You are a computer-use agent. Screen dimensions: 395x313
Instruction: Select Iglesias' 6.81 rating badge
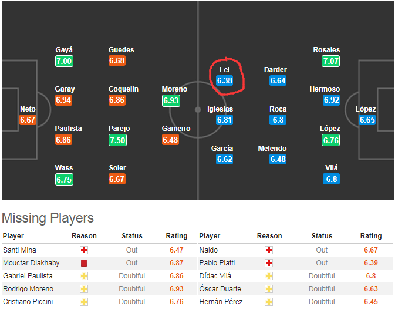pos(224,120)
